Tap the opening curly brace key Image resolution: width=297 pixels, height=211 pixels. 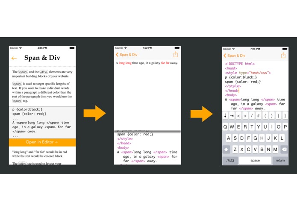coord(279,116)
